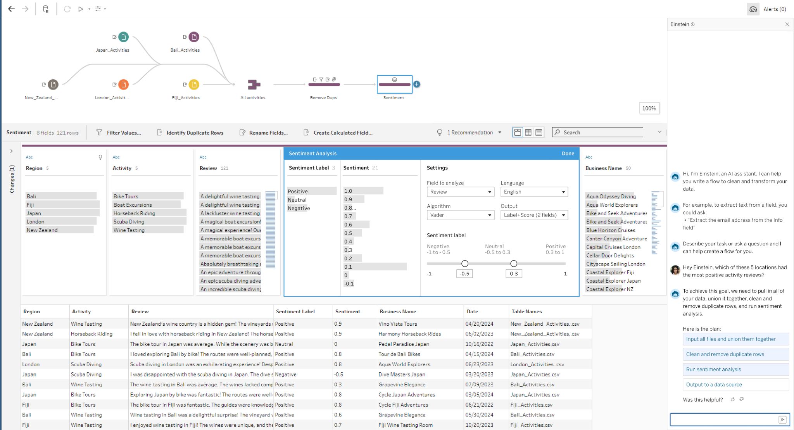Open Create Calculated Field option
The width and height of the screenshot is (794, 430).
click(x=338, y=133)
